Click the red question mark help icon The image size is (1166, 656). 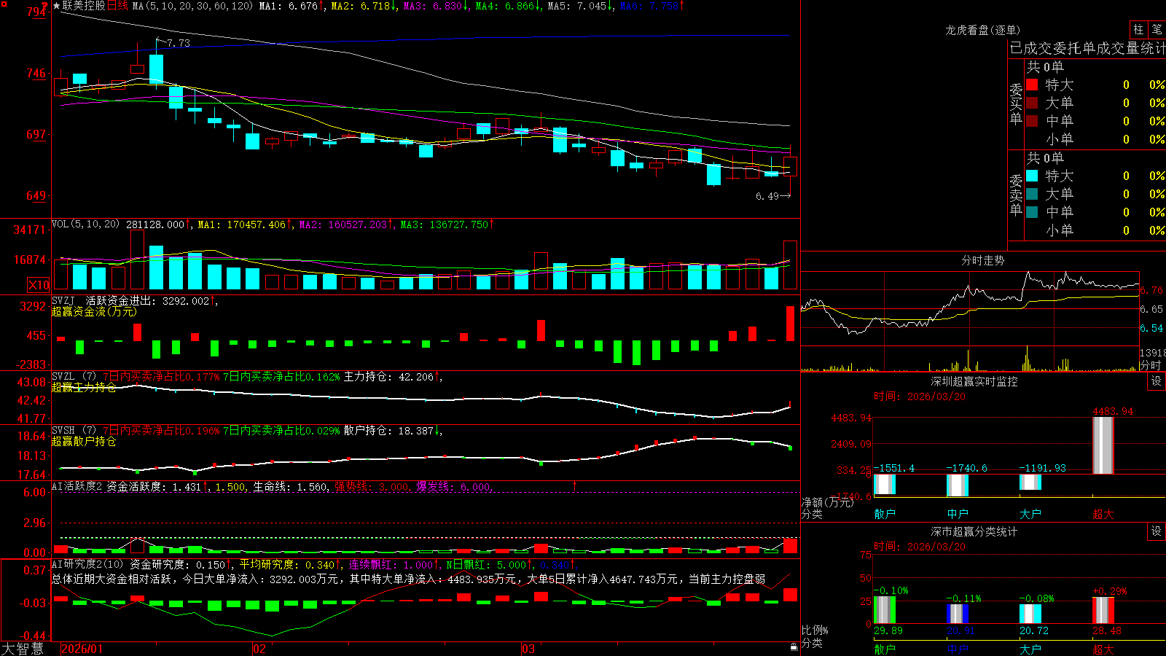click(x=45, y=6)
